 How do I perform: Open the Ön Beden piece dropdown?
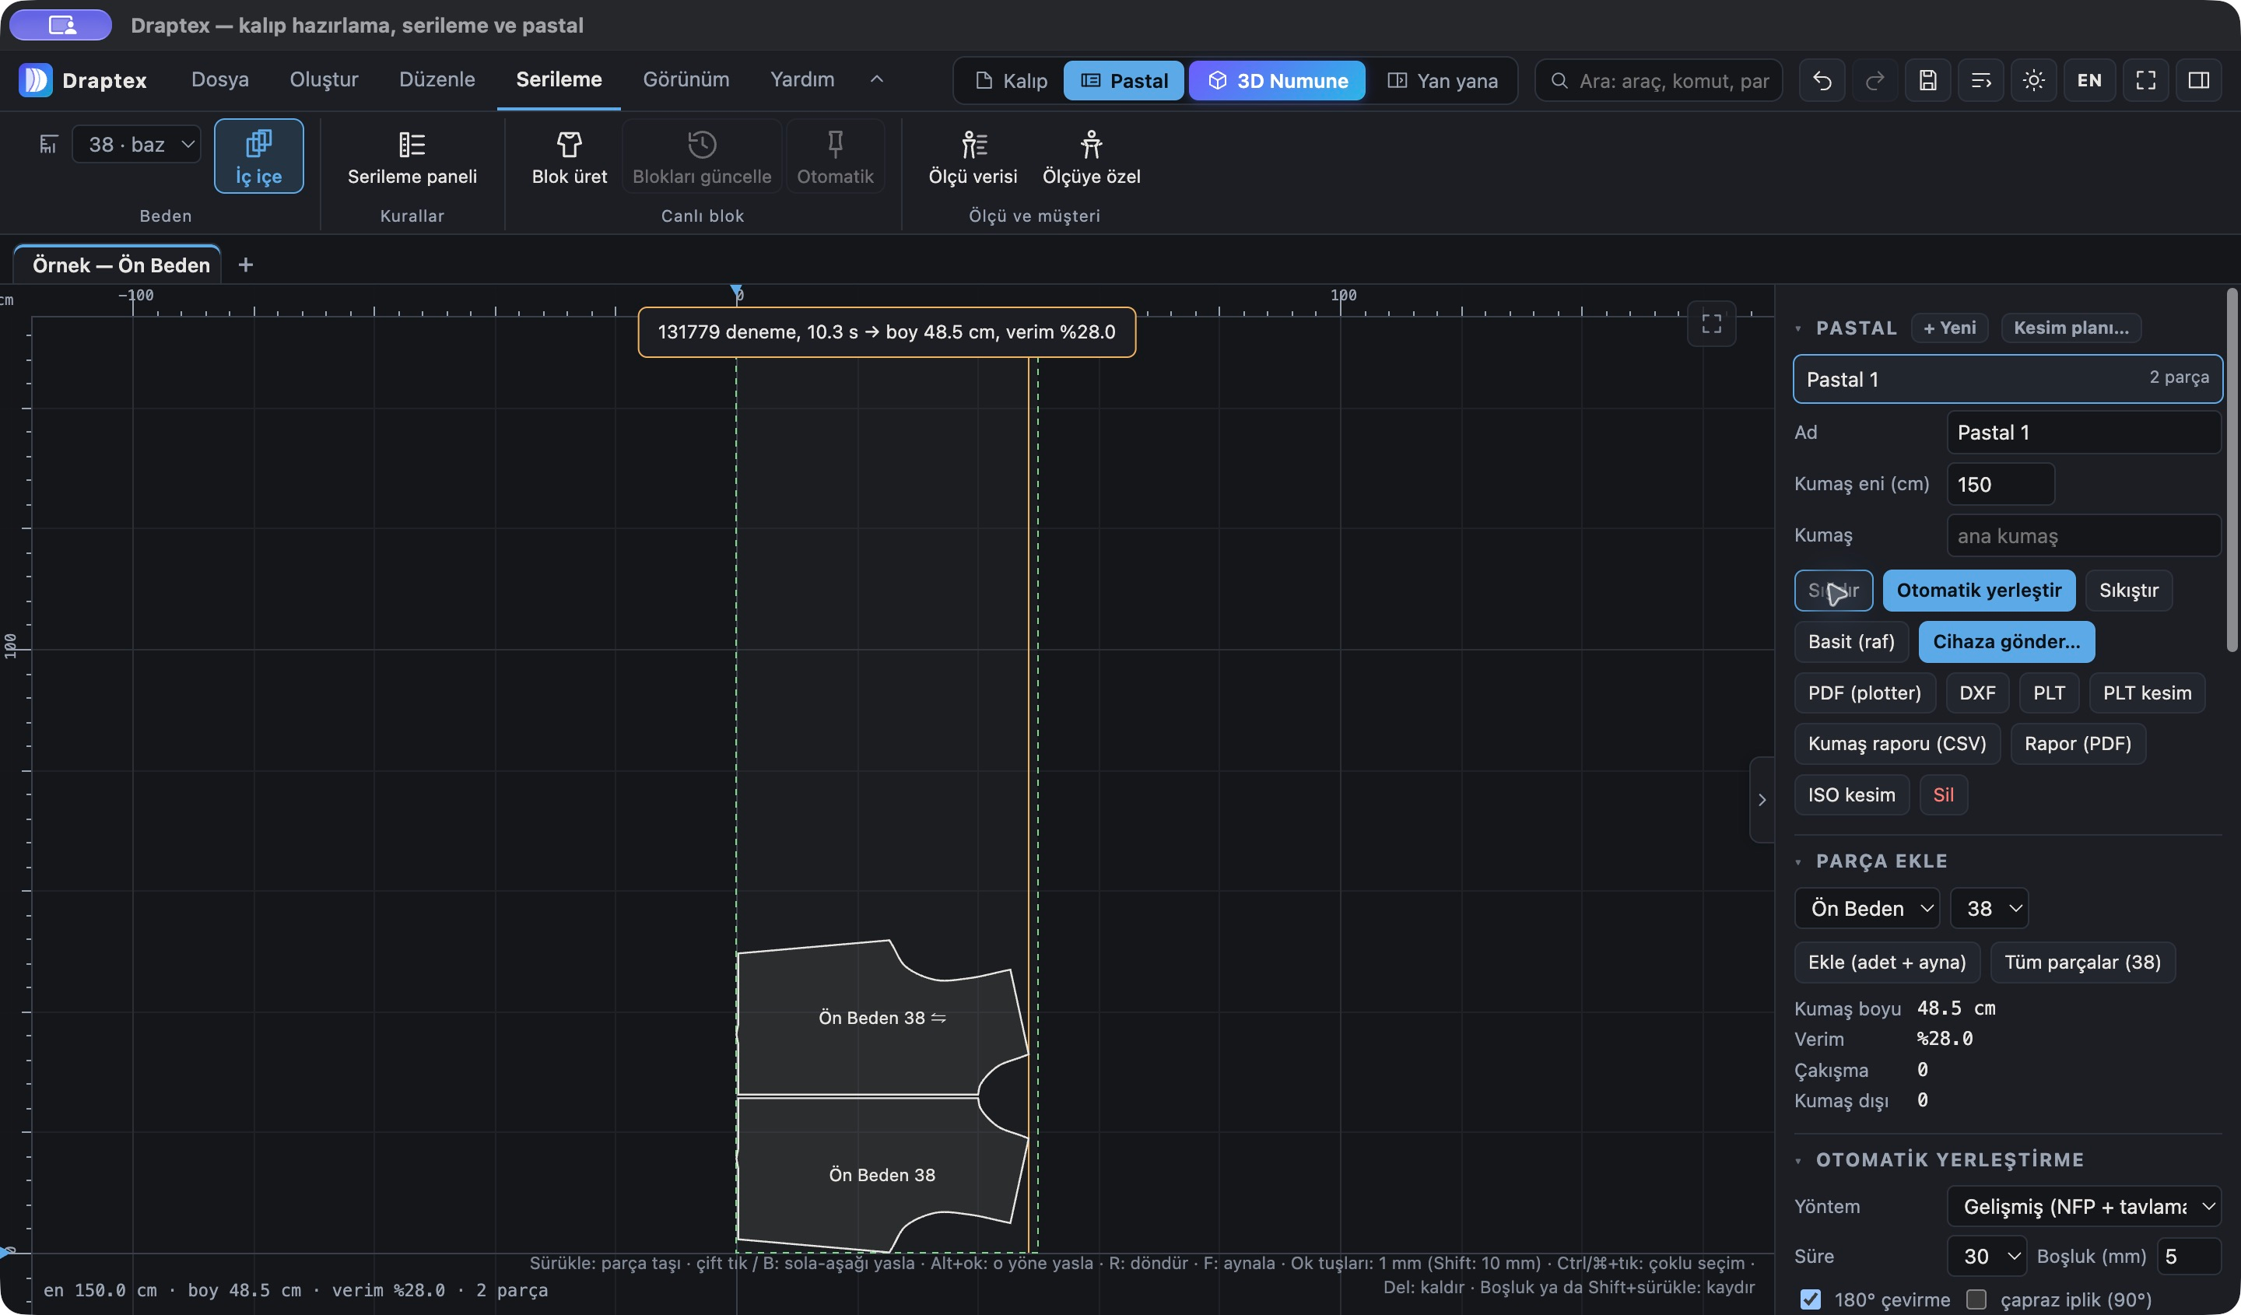click(x=1867, y=908)
